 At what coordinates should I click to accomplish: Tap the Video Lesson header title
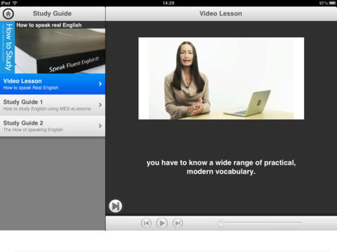[x=220, y=13]
